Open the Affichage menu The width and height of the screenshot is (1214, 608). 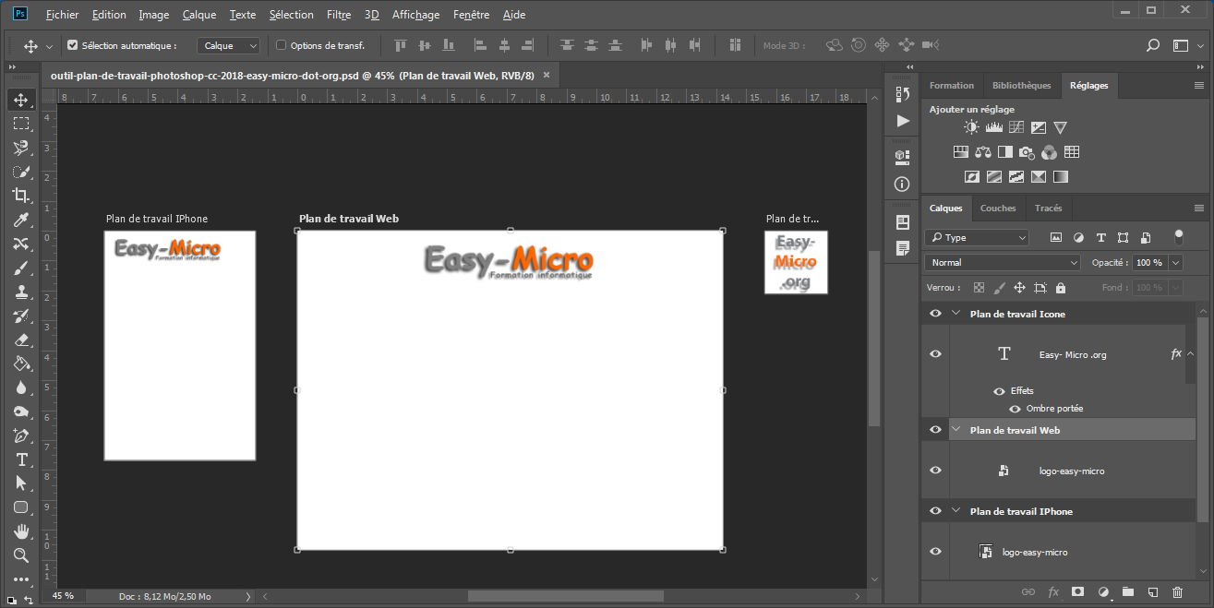point(415,15)
